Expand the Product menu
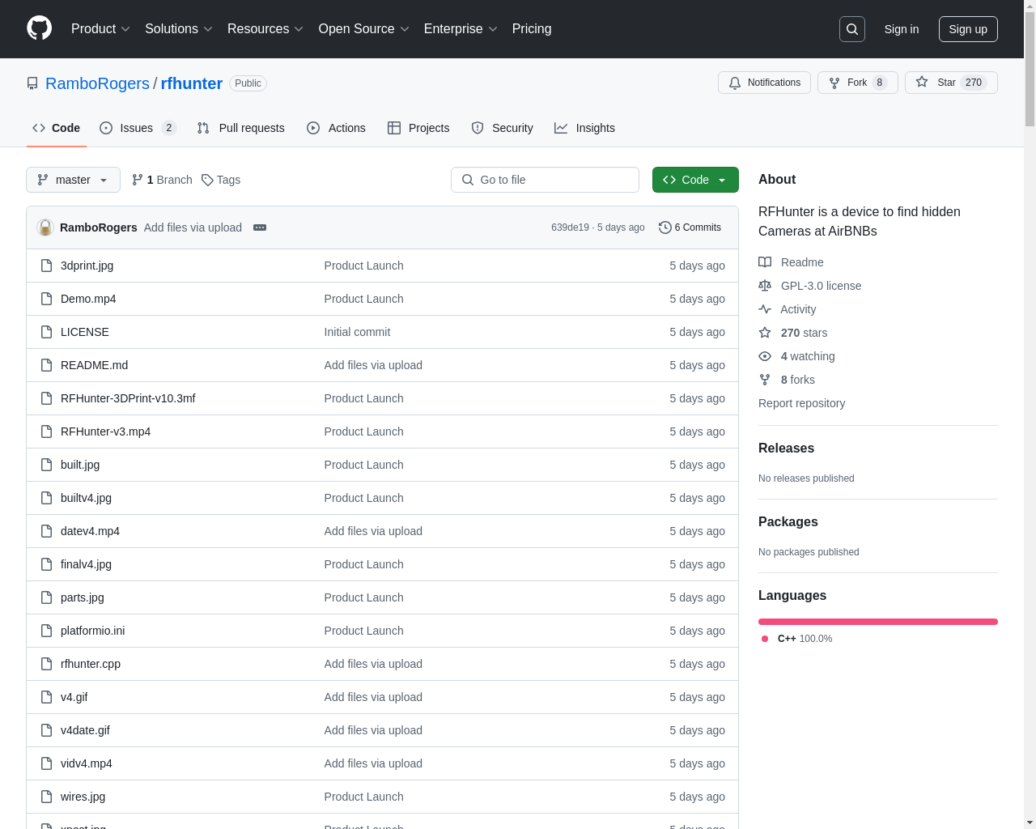 [x=100, y=29]
